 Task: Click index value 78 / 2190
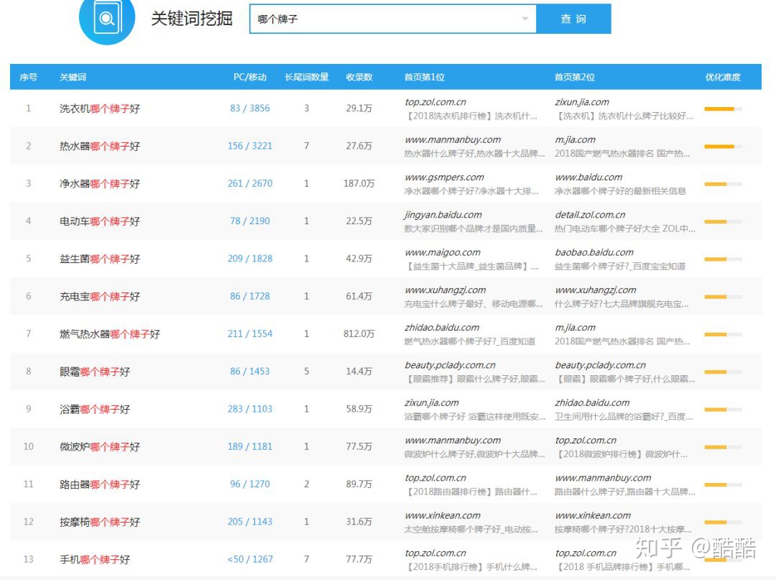250,221
